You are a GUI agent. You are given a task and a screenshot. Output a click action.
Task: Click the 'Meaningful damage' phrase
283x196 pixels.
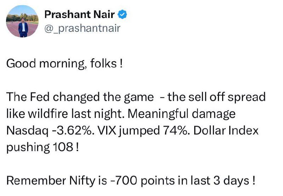click(181, 114)
